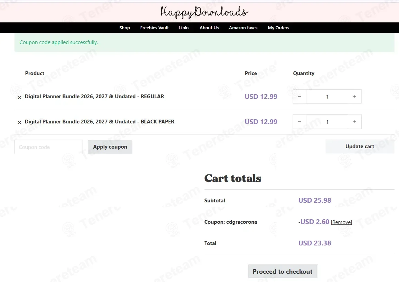Viewport: 399px width, 282px height.
Task: Remove the BLACK PAPER planner bundle from cart
Action: (x=20, y=122)
